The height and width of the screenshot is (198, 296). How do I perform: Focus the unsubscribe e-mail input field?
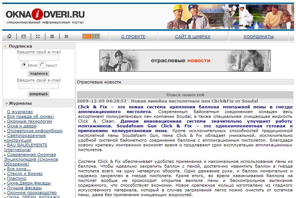39,86
